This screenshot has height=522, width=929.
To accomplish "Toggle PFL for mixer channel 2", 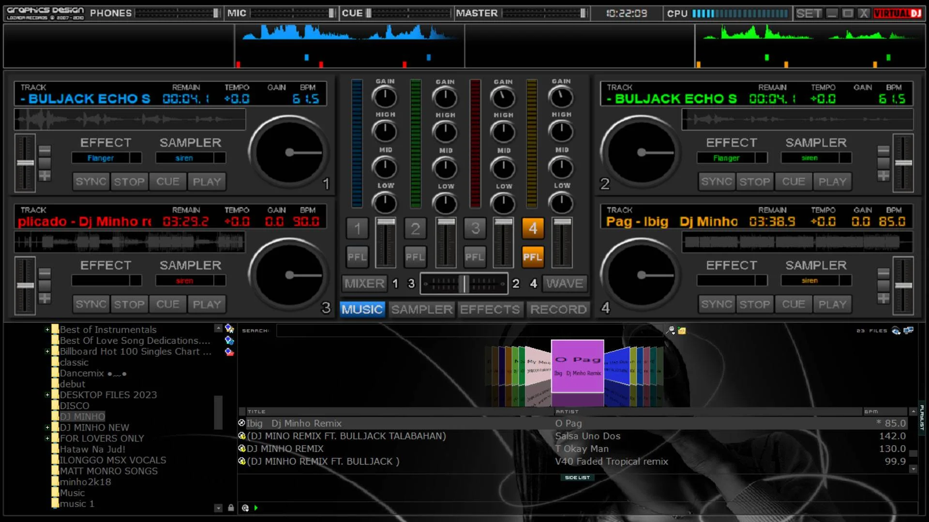I will click(x=415, y=257).
